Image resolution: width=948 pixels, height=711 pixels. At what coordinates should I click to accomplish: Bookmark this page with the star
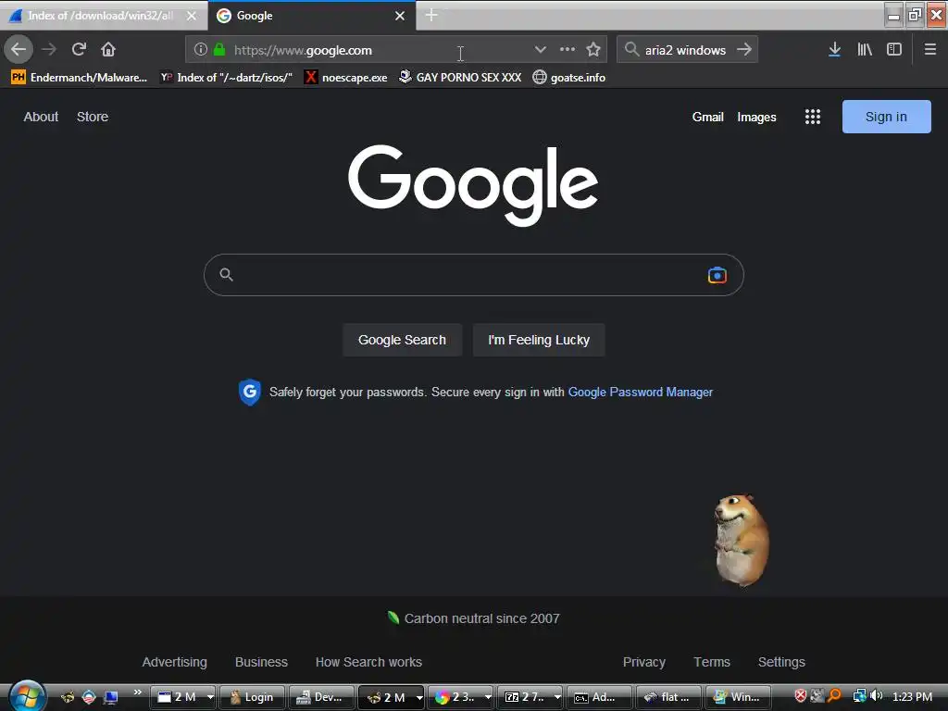point(593,50)
